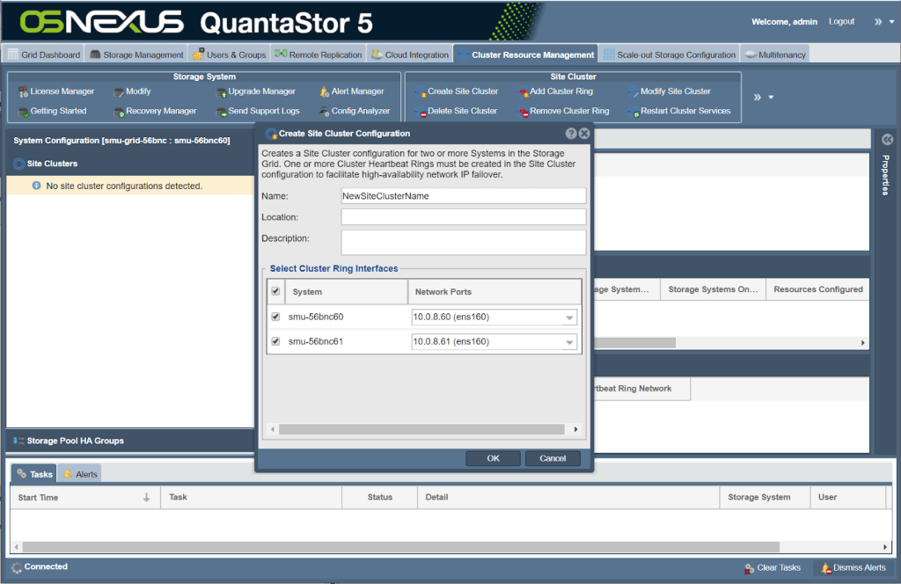Open the License Manager tool

pyautogui.click(x=55, y=91)
